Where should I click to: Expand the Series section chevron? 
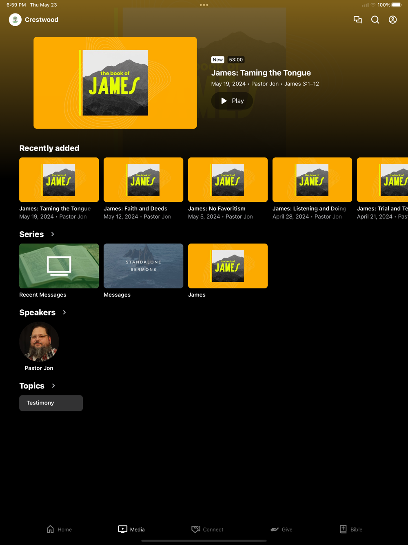(53, 234)
